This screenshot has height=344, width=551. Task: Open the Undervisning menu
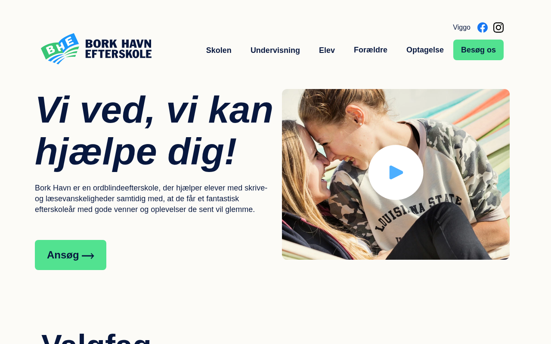(x=275, y=50)
